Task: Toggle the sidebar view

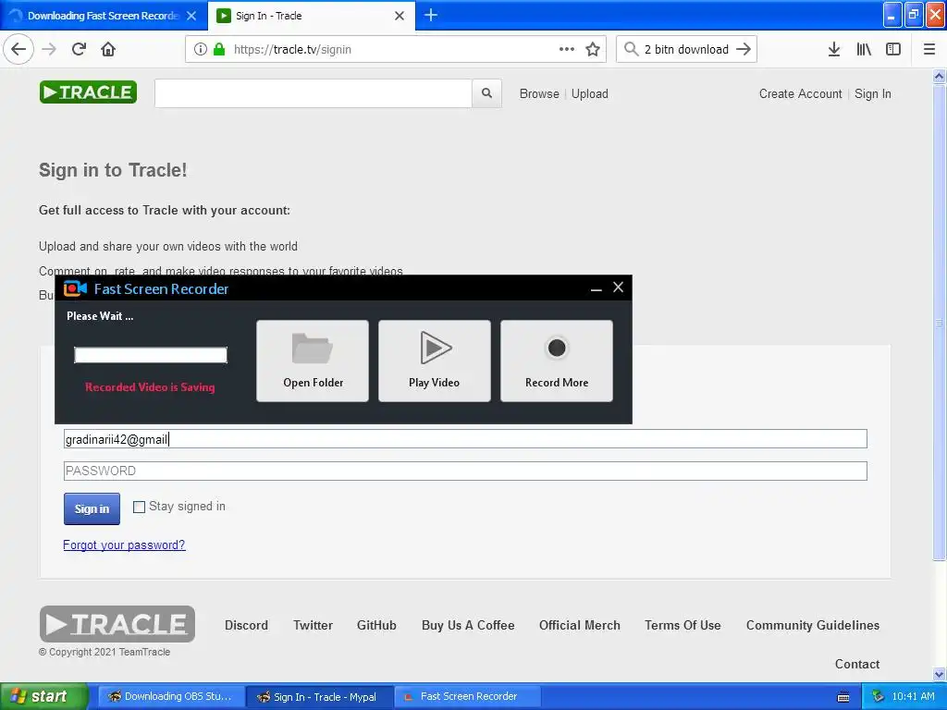Action: click(893, 49)
